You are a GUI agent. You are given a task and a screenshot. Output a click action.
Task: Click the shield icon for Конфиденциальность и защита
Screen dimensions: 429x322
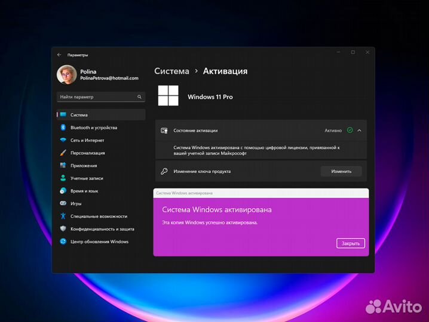tap(63, 228)
